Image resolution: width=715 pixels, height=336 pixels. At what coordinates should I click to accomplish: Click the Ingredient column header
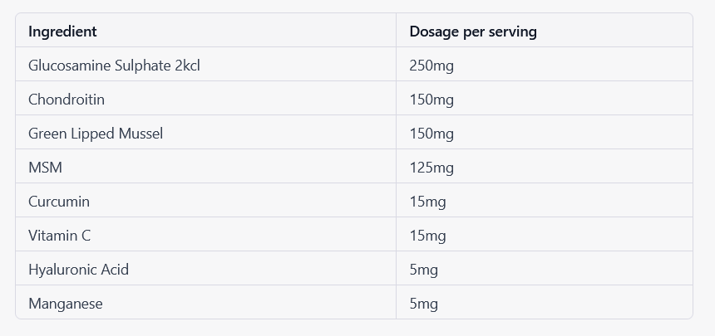point(205,30)
